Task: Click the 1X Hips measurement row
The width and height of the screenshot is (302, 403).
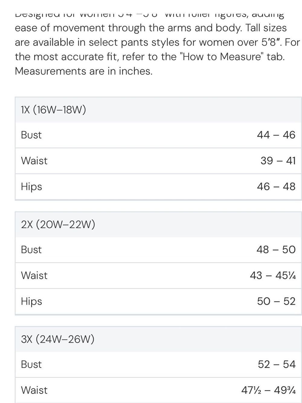Action: 159,187
